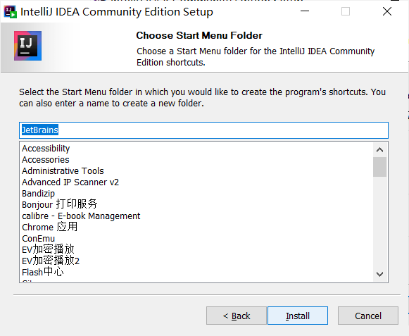Minimize the setup window
409x336 pixels.
[305, 11]
